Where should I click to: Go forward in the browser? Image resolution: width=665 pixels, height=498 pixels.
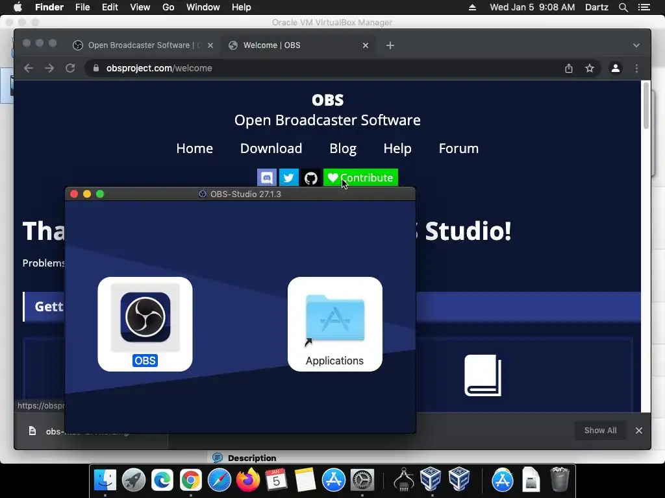49,68
